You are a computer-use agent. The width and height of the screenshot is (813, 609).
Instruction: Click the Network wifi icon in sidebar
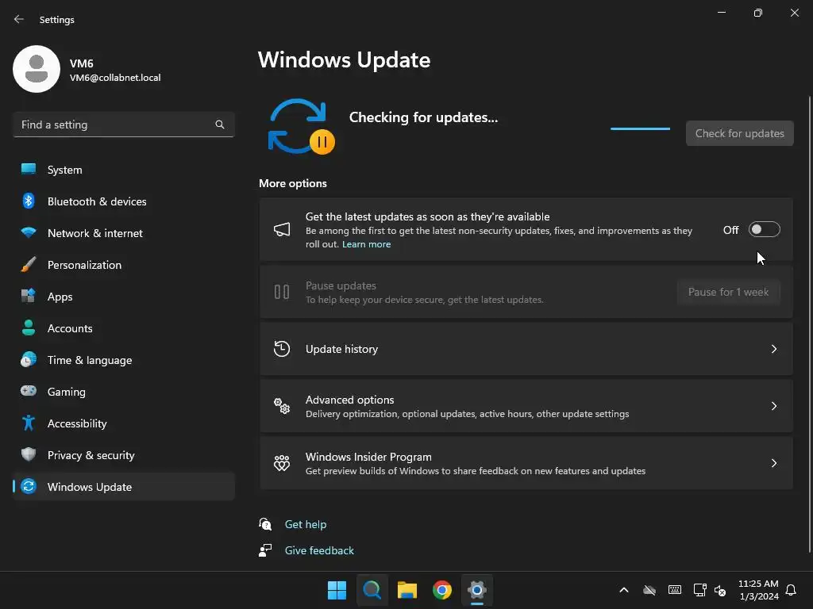(x=29, y=232)
